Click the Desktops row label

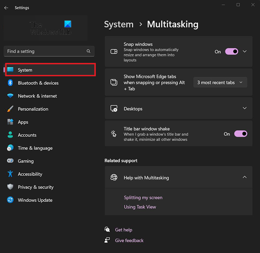133,109
